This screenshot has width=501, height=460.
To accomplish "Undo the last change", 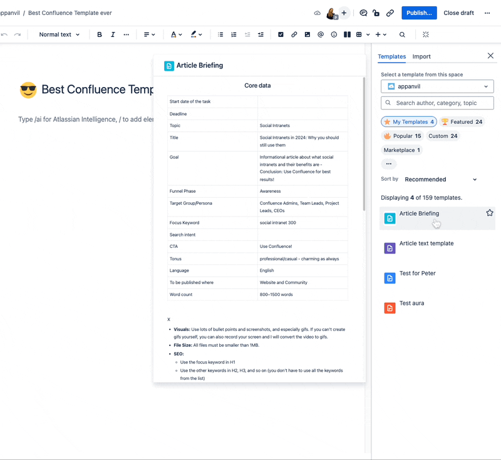I will (6, 34).
